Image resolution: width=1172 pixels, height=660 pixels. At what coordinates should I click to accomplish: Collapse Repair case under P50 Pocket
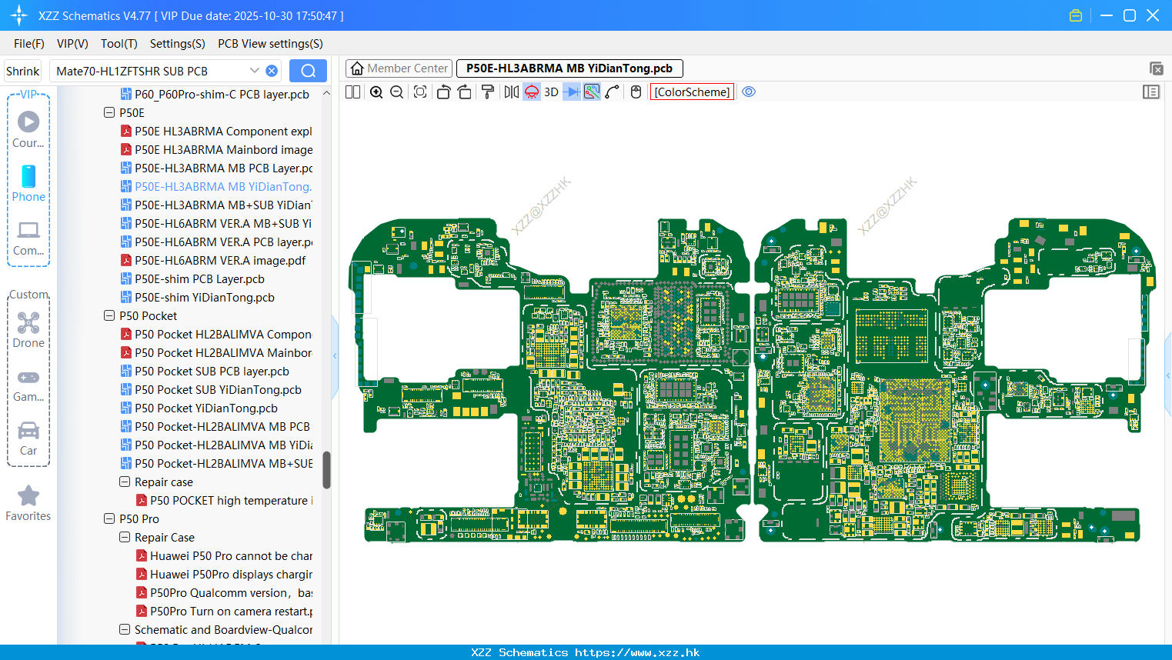coord(125,482)
